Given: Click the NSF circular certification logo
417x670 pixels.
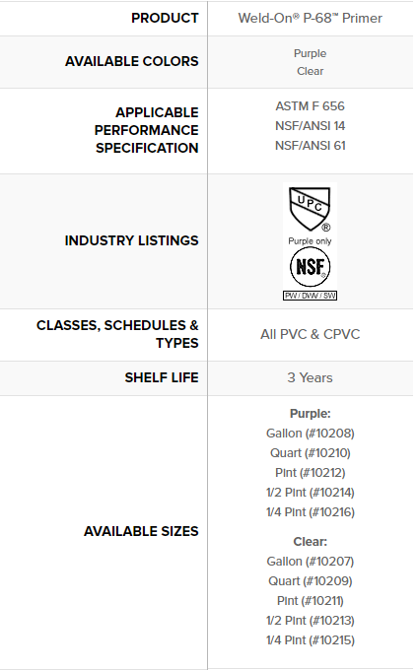Looking at the screenshot, I should click(x=311, y=267).
